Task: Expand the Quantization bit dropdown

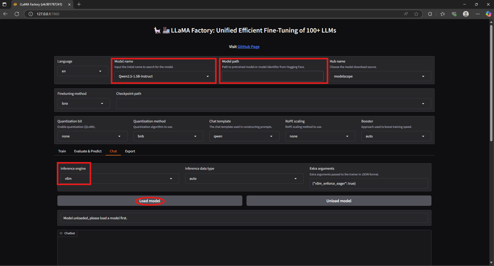Action: (92, 136)
